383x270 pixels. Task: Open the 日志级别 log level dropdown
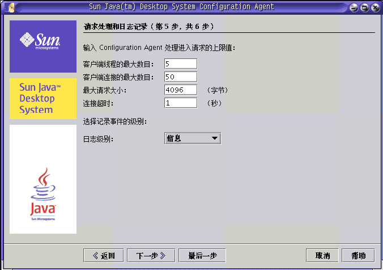(x=193, y=138)
